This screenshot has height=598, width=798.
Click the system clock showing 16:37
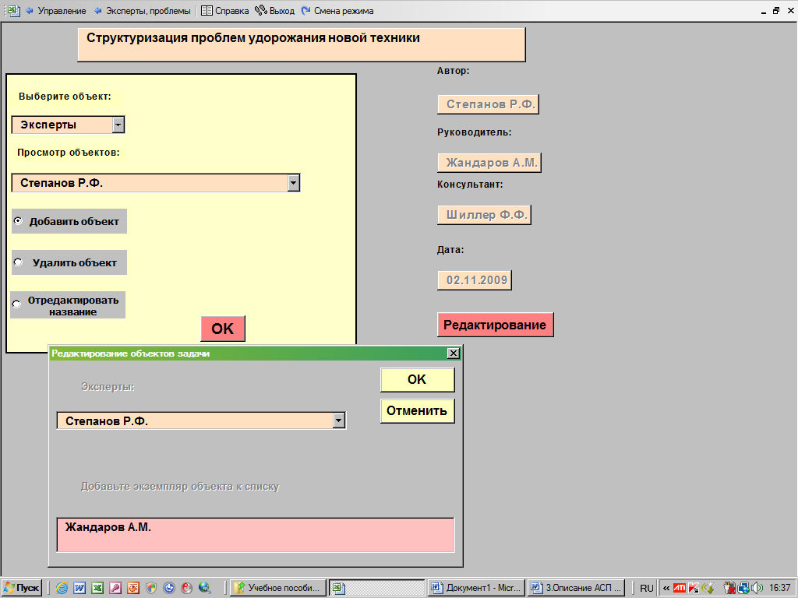779,588
